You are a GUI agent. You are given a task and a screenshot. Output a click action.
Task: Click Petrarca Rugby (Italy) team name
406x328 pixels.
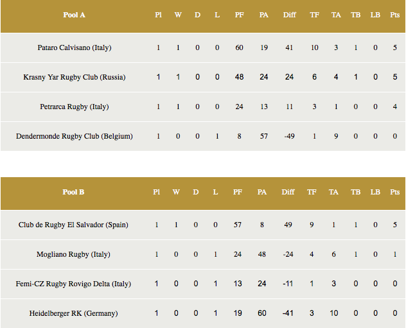[75, 107]
